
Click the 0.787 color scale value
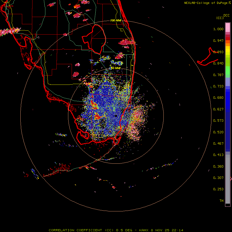click(x=218, y=75)
